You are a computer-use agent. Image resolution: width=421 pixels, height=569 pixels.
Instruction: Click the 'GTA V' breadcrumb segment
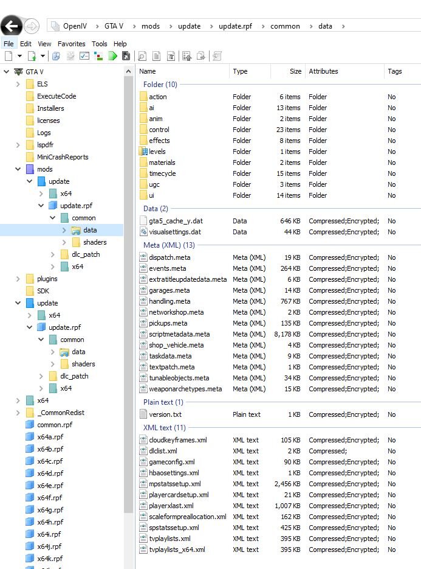coord(114,26)
